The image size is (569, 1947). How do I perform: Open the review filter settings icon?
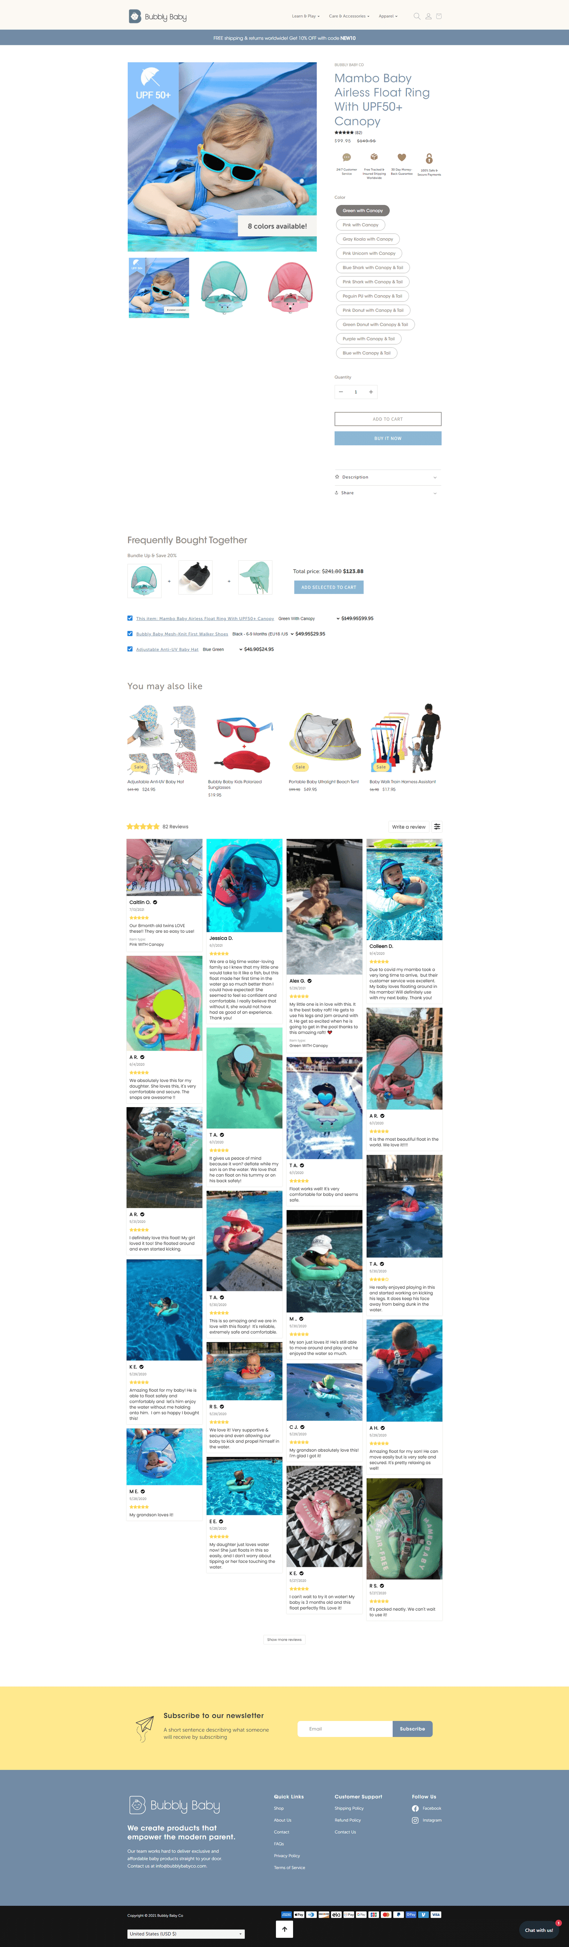pyautogui.click(x=437, y=826)
